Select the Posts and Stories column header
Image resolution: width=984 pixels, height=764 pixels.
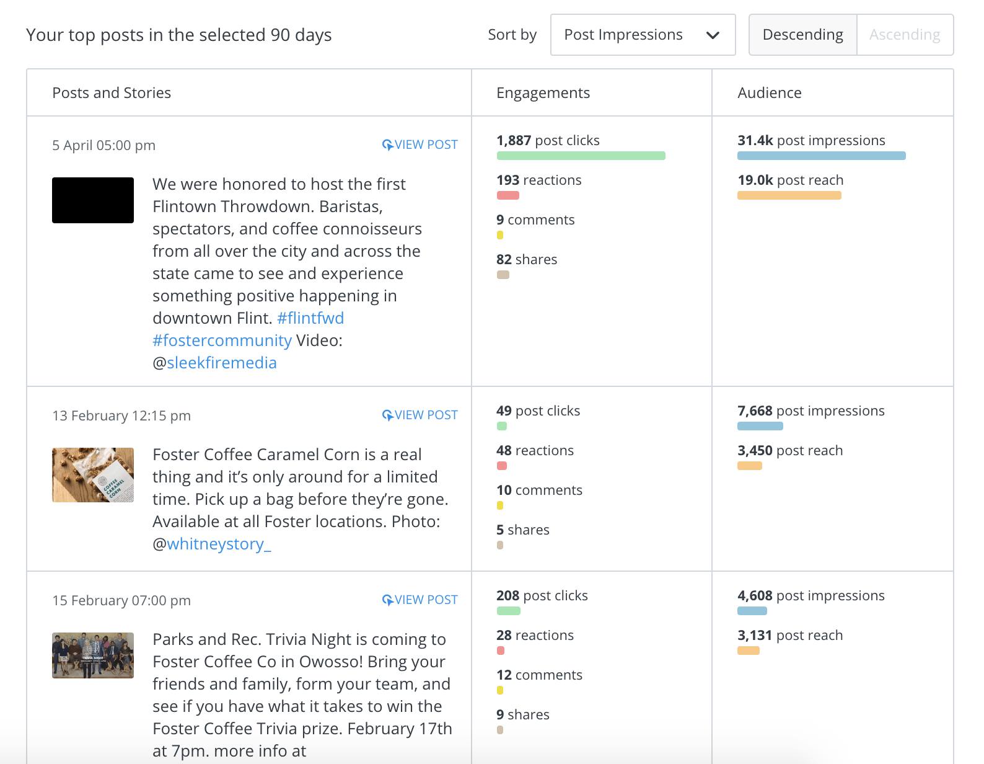coord(112,92)
